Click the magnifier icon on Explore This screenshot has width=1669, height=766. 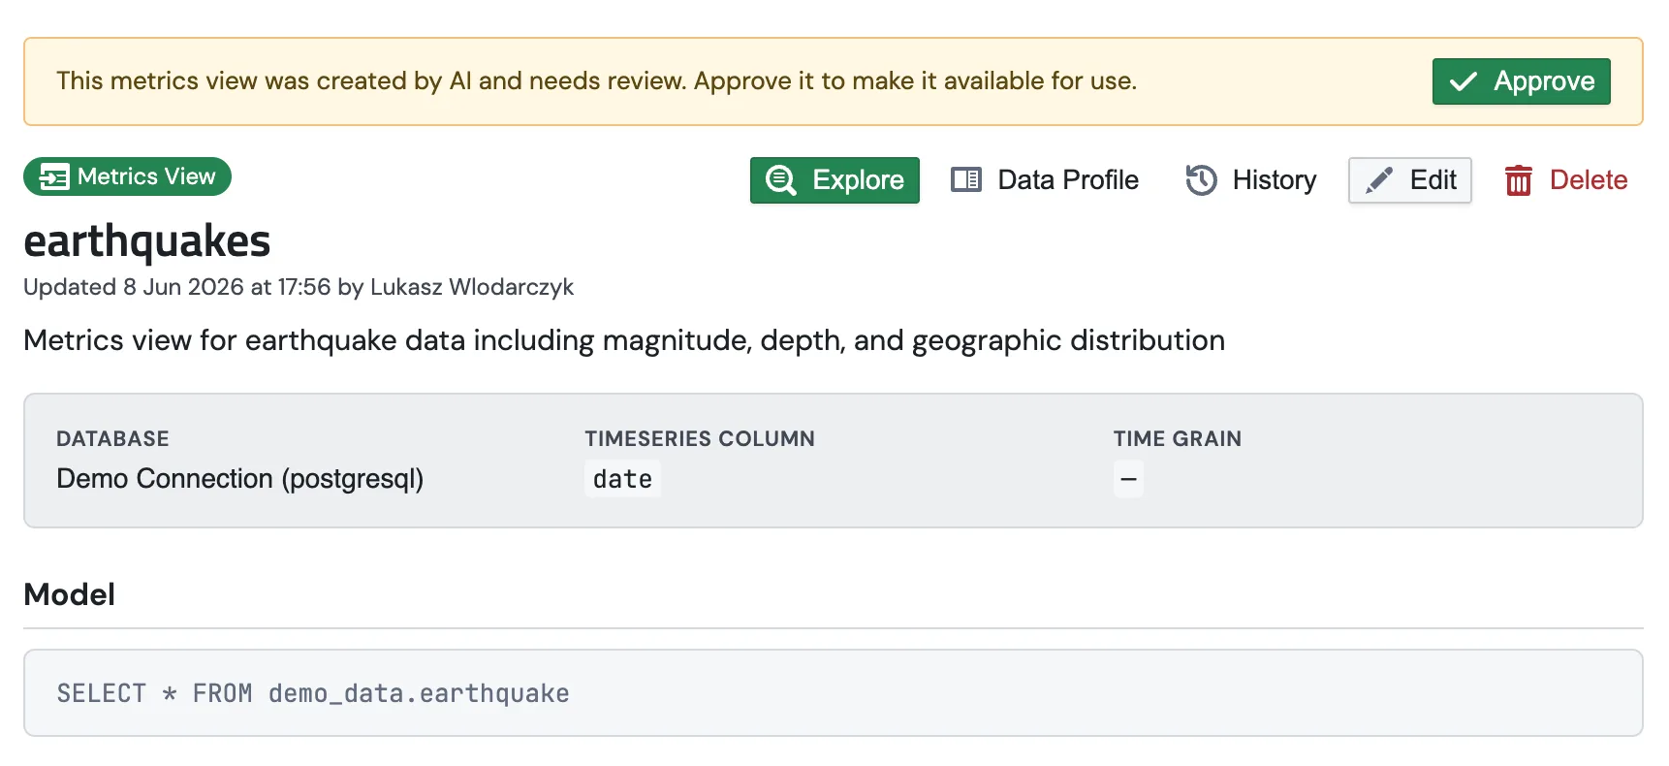coord(781,180)
